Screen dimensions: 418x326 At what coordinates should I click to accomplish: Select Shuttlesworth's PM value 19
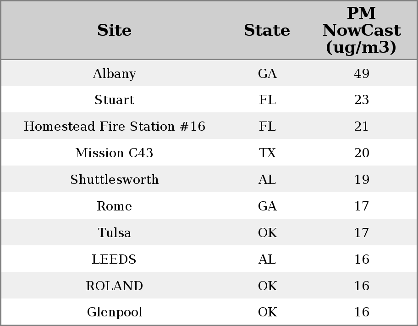click(362, 179)
